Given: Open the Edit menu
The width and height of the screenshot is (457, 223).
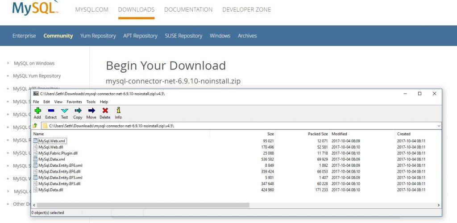Looking at the screenshot, I should tap(46, 102).
